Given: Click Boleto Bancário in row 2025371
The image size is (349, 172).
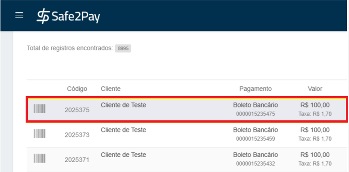Looking at the screenshot, I should [x=255, y=154].
